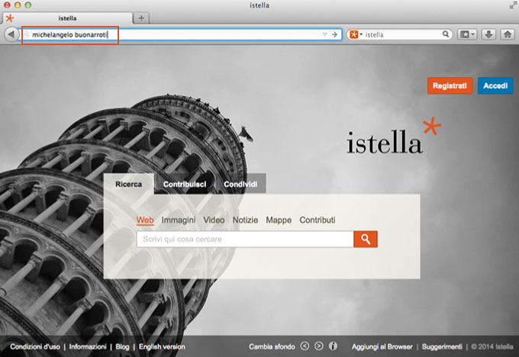
Task: Select the Mappe search category
Action: pyautogui.click(x=279, y=220)
